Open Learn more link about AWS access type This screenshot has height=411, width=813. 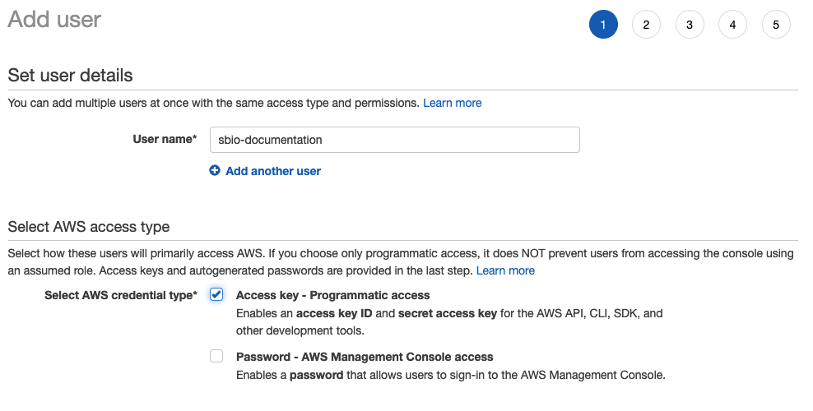pos(505,270)
